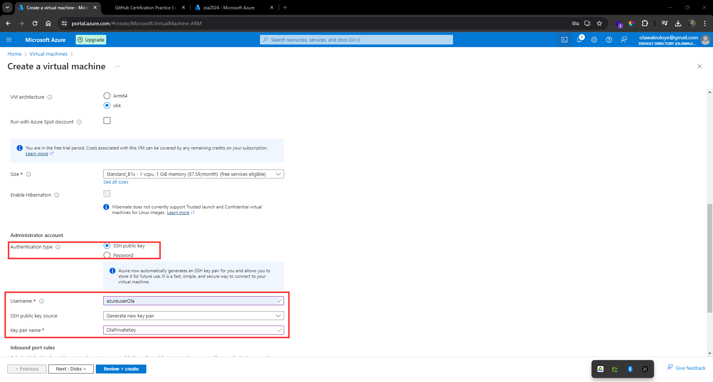Click the Upgrade button
The height and width of the screenshot is (382, 713).
point(91,40)
